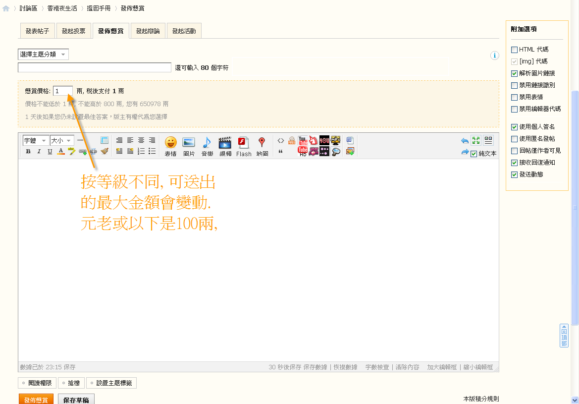Enable the 使用匿名發帖 checkbox
579x404 pixels.
click(x=514, y=139)
